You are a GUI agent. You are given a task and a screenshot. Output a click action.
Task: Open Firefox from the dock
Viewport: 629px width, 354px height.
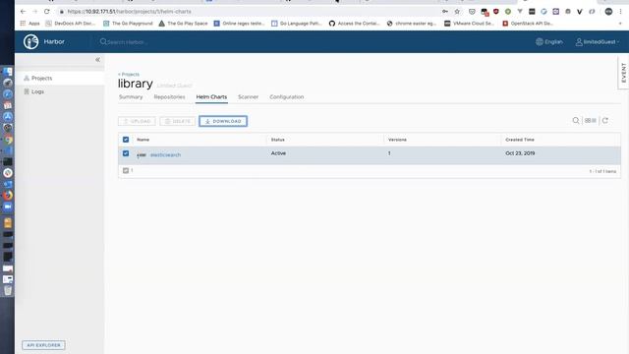coord(8,196)
